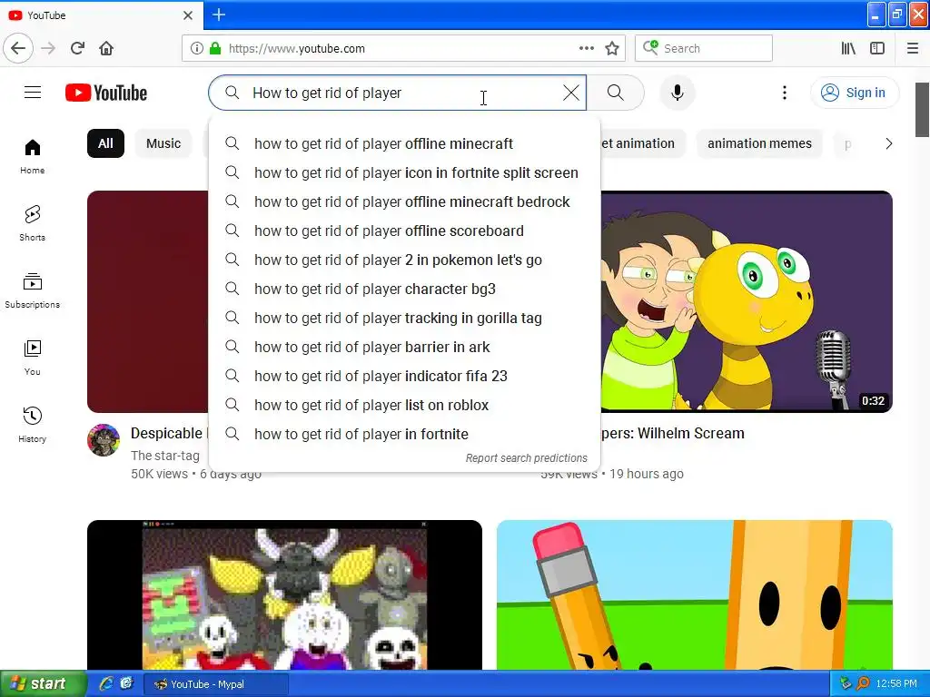The height and width of the screenshot is (697, 930).
Task: Click the browser Search box
Action: coord(704,48)
